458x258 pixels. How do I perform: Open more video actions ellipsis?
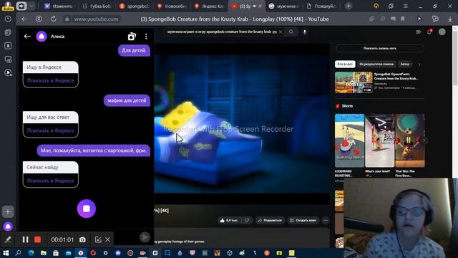coord(326,220)
